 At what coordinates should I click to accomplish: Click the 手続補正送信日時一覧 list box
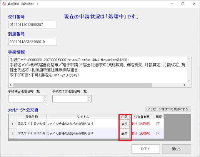coord(28,99)
